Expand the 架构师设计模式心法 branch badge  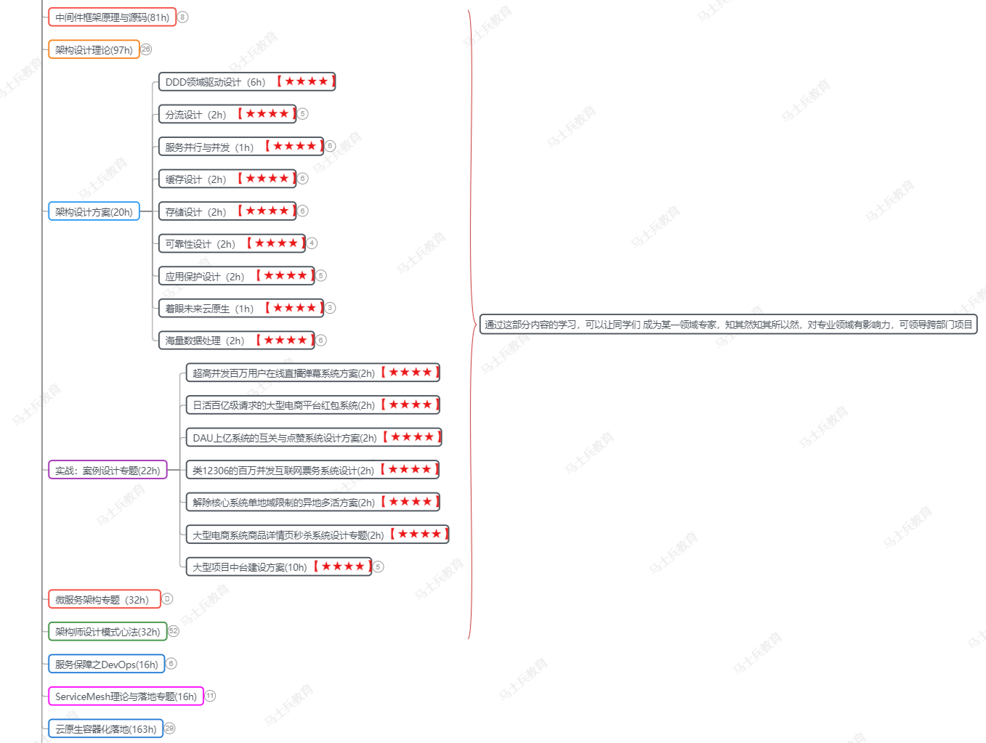(173, 631)
